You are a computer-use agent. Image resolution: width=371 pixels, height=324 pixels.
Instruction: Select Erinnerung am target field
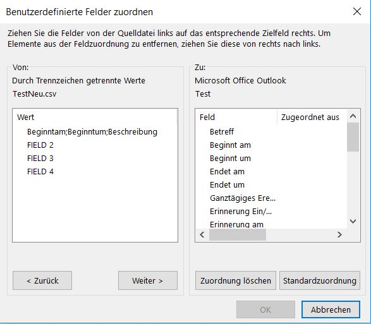click(x=236, y=224)
